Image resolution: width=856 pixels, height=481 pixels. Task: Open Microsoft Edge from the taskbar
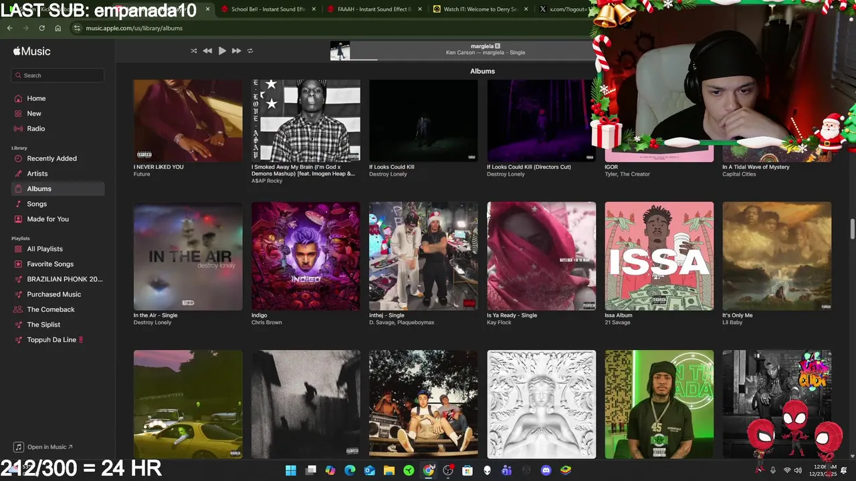point(350,470)
